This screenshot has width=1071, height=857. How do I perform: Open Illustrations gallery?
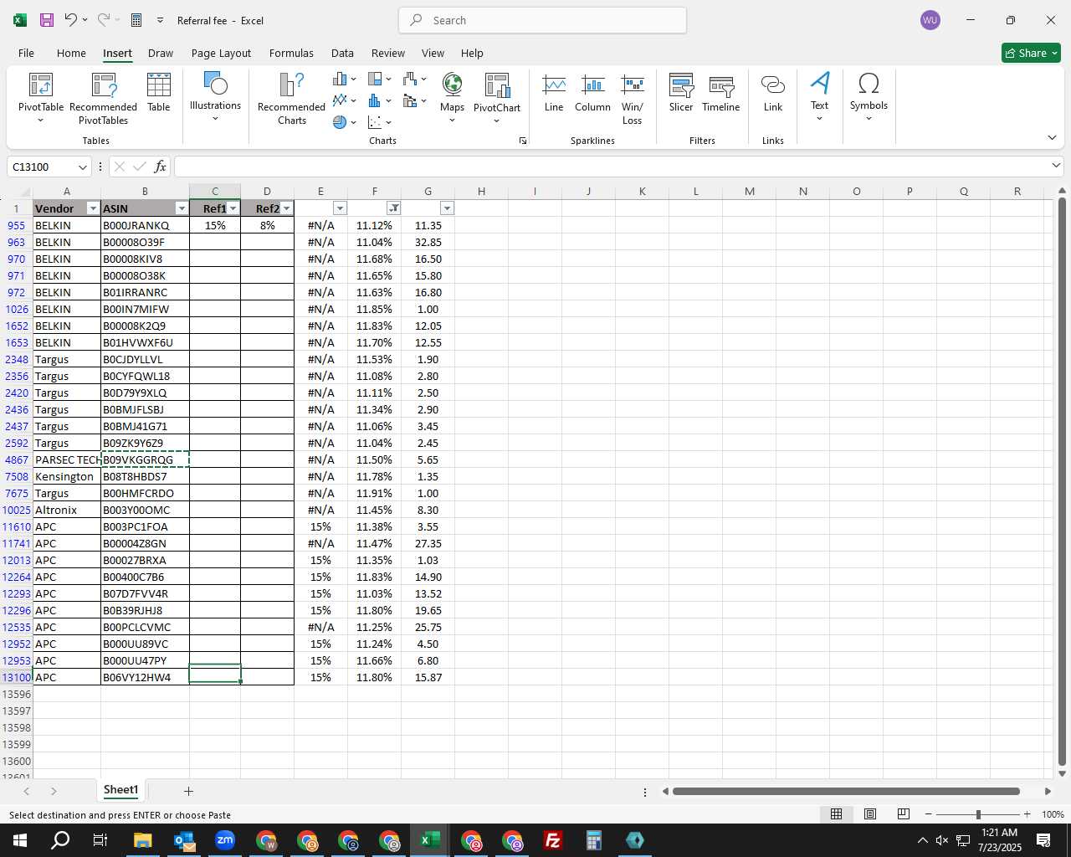coord(215,96)
